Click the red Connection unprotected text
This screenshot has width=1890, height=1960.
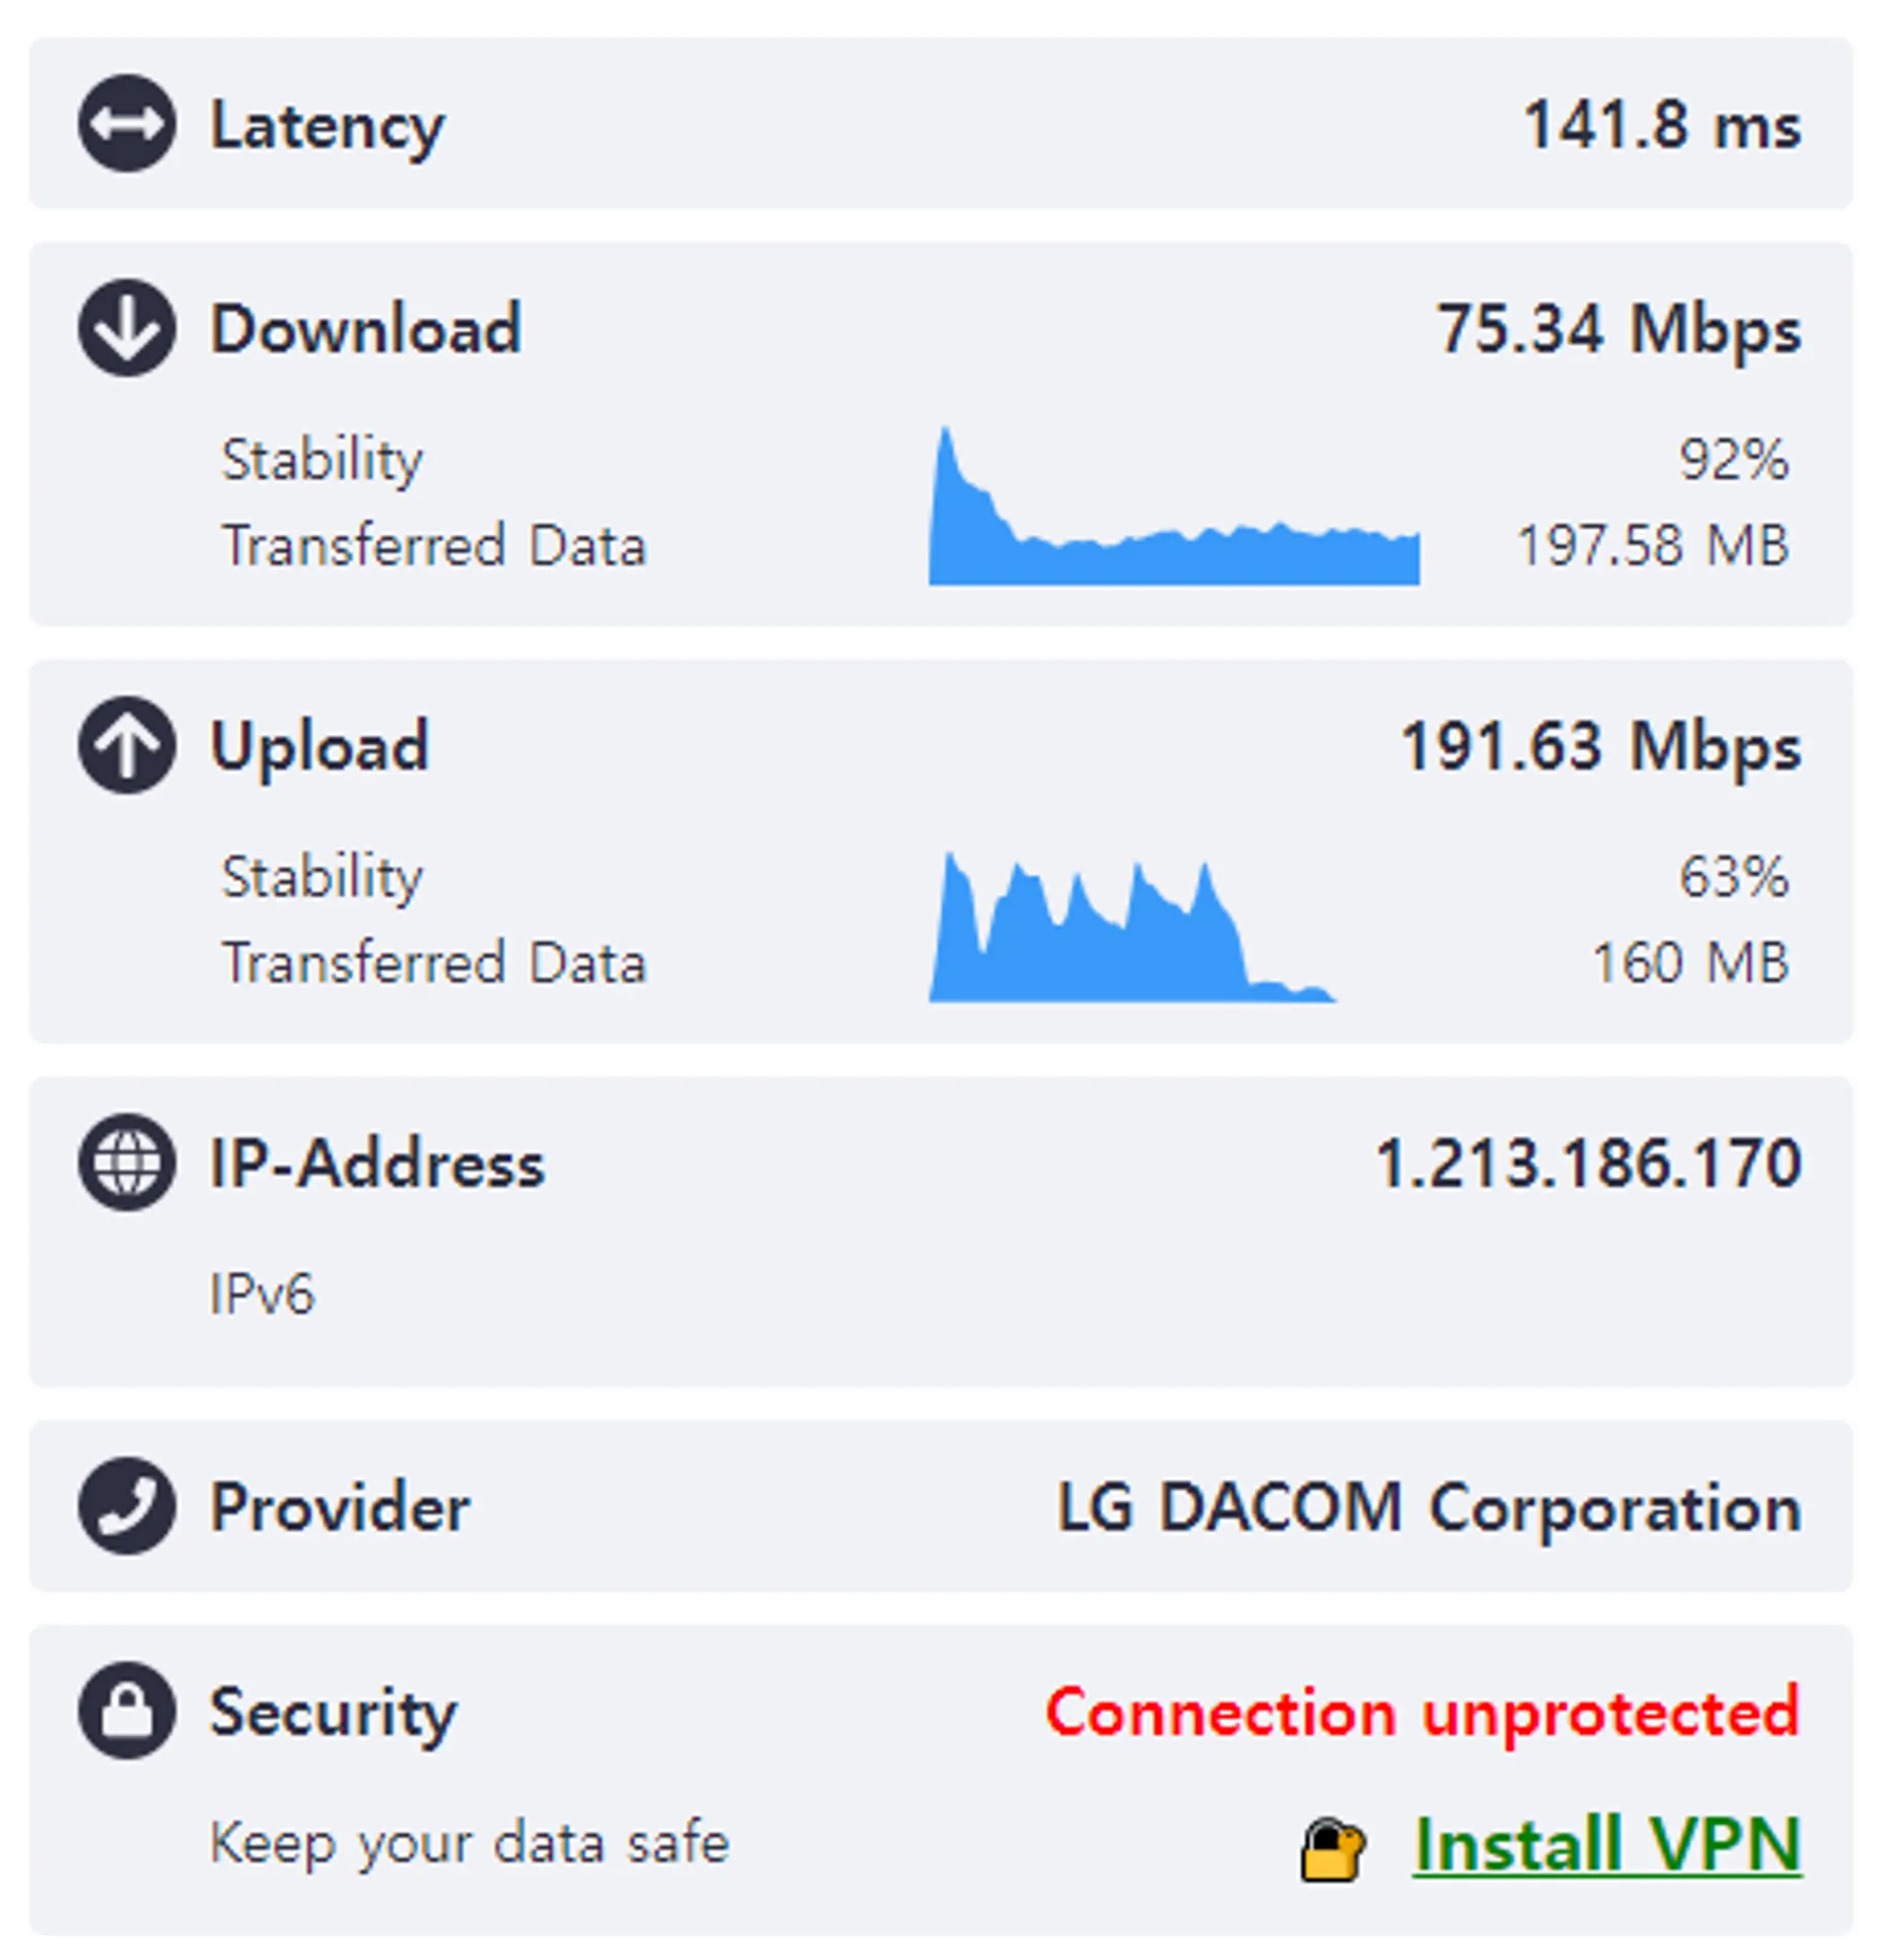pyautogui.click(x=1422, y=1712)
